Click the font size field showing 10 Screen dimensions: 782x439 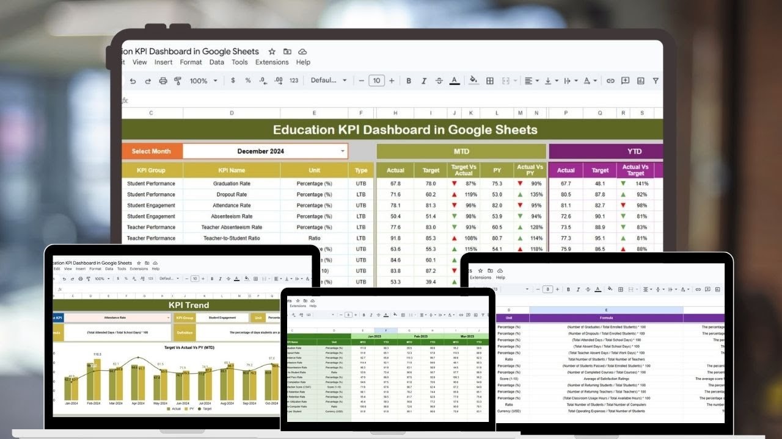[x=376, y=80]
